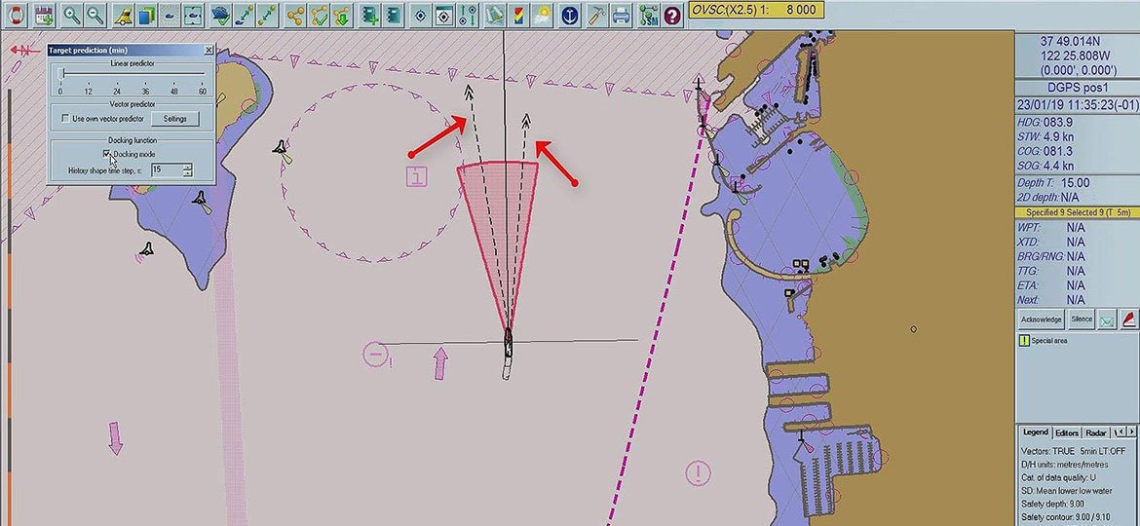Screen dimensions: 1140x526
Task: Increase History shape time step value
Action: (x=187, y=166)
